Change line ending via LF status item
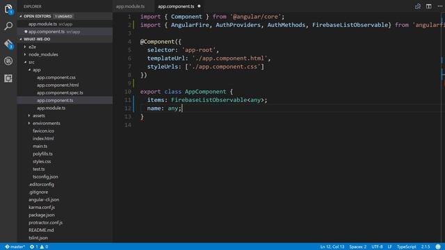 (x=389, y=247)
